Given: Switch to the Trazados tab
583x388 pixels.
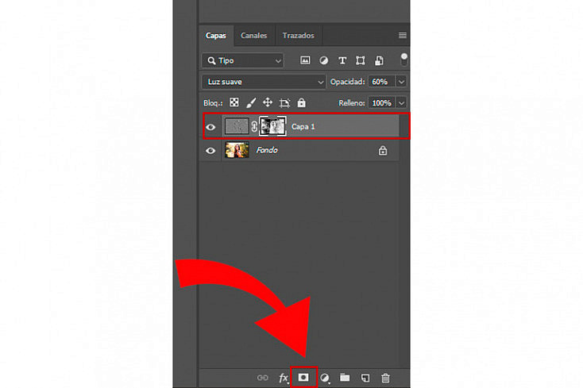Looking at the screenshot, I should 298,36.
